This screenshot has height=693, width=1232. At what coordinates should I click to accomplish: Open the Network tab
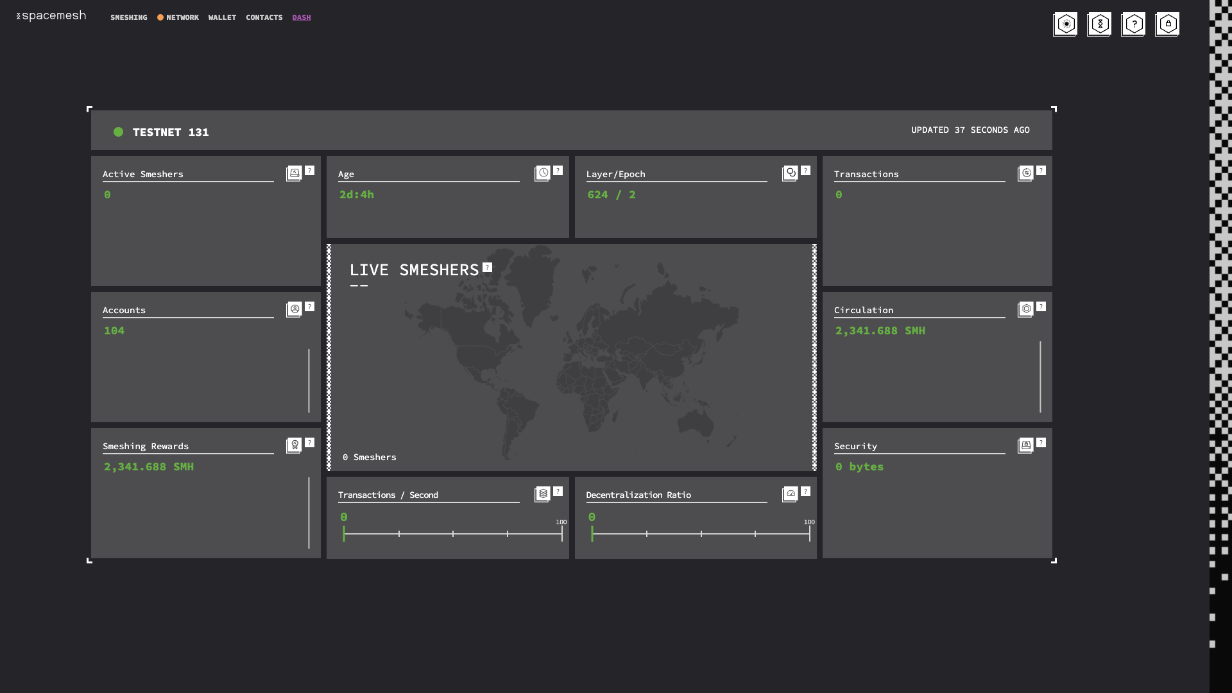click(x=182, y=17)
